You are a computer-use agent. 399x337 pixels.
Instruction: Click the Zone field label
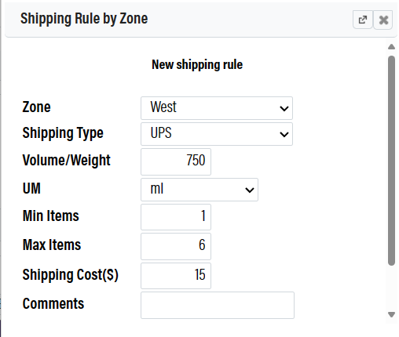click(x=36, y=107)
